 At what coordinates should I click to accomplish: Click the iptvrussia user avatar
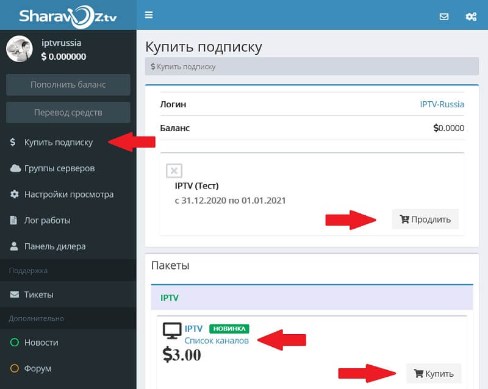(x=19, y=49)
